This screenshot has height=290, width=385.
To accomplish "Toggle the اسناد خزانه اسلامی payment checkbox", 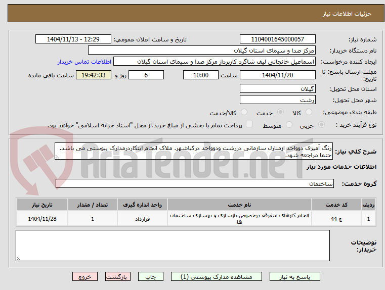I will [x=249, y=124].
